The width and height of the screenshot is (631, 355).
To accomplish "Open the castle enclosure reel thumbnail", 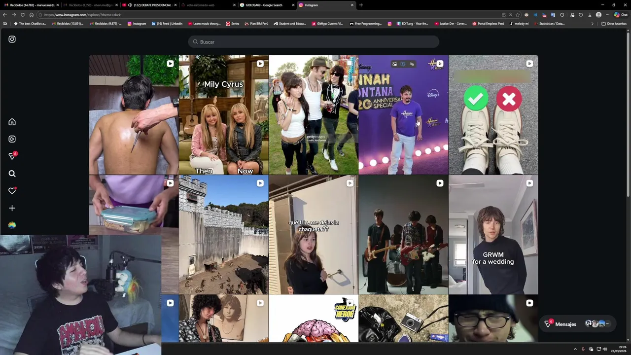I will click(224, 235).
